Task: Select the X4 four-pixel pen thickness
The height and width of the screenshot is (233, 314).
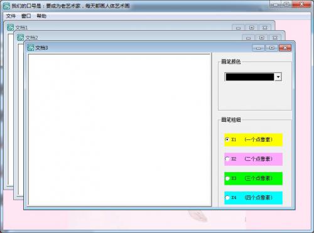Action: coord(253,198)
